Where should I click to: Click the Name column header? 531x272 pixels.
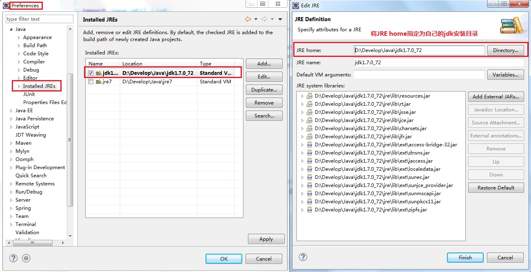click(x=103, y=64)
